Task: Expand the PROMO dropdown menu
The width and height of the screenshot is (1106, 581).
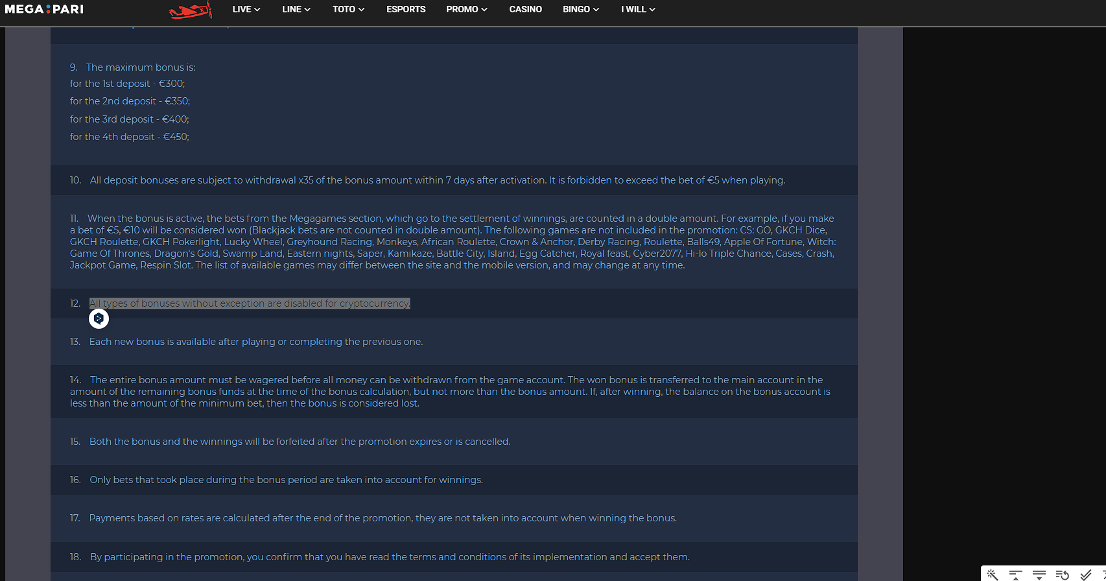Action: (x=466, y=9)
